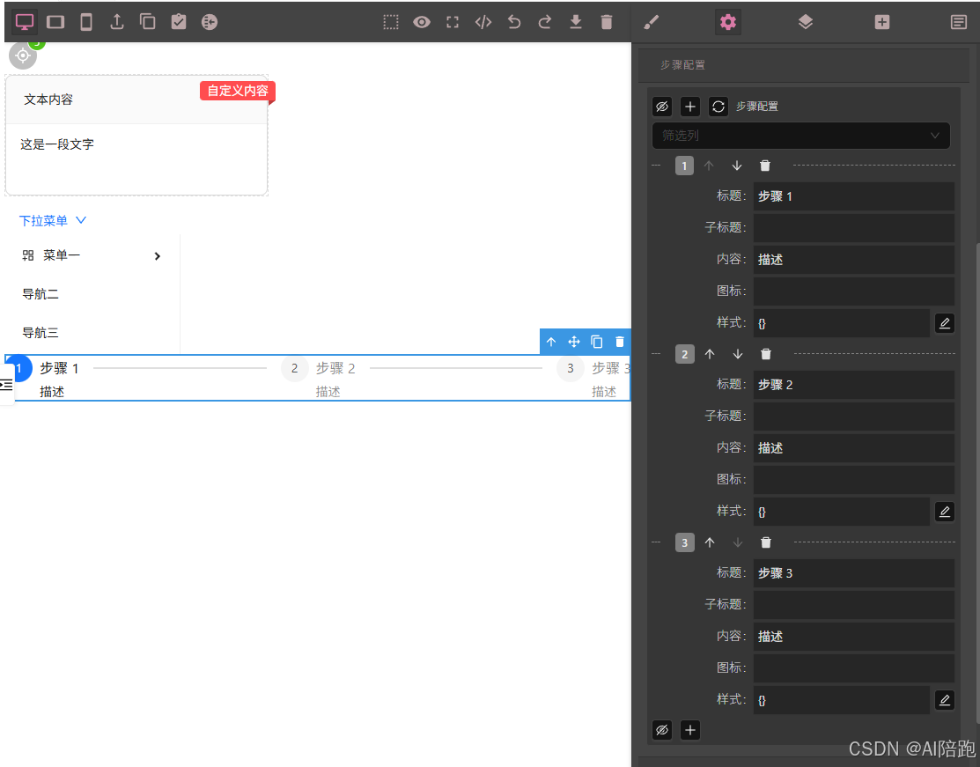Open the add component tab
This screenshot has height=767, width=980.
[x=882, y=22]
